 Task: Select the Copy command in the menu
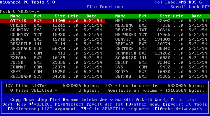[15, 100]
